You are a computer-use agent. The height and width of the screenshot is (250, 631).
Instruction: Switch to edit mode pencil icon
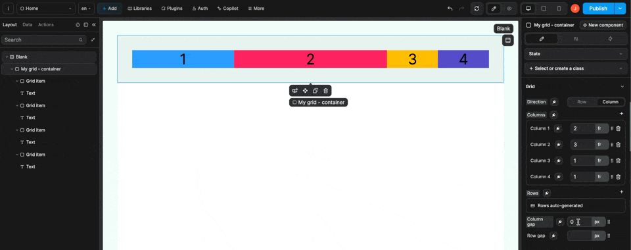494,9
